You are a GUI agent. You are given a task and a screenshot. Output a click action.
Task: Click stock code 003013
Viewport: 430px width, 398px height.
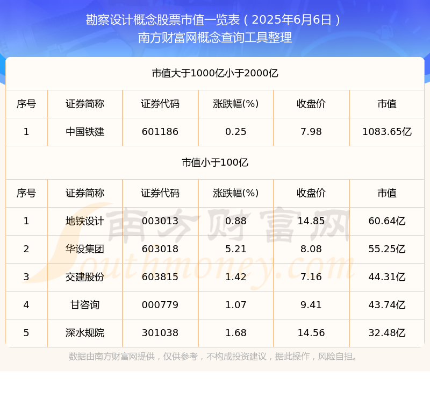tap(160, 221)
